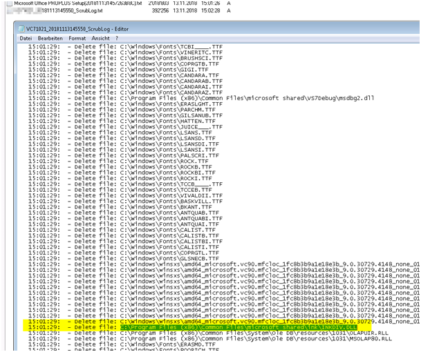Click the line deleting CANDARAB.TTF
Screen dimensions: 421x352
coord(125,81)
